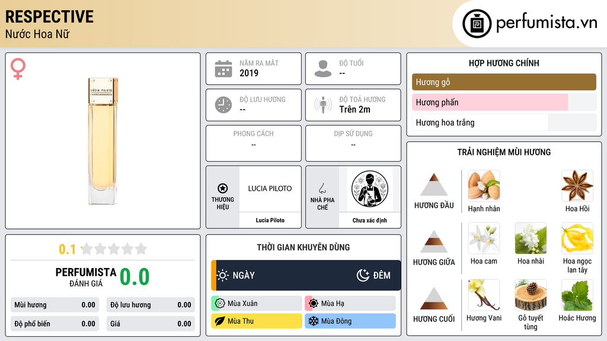Click the green 0.0 Perfumista score
This screenshot has height=341, width=607.
[135, 277]
